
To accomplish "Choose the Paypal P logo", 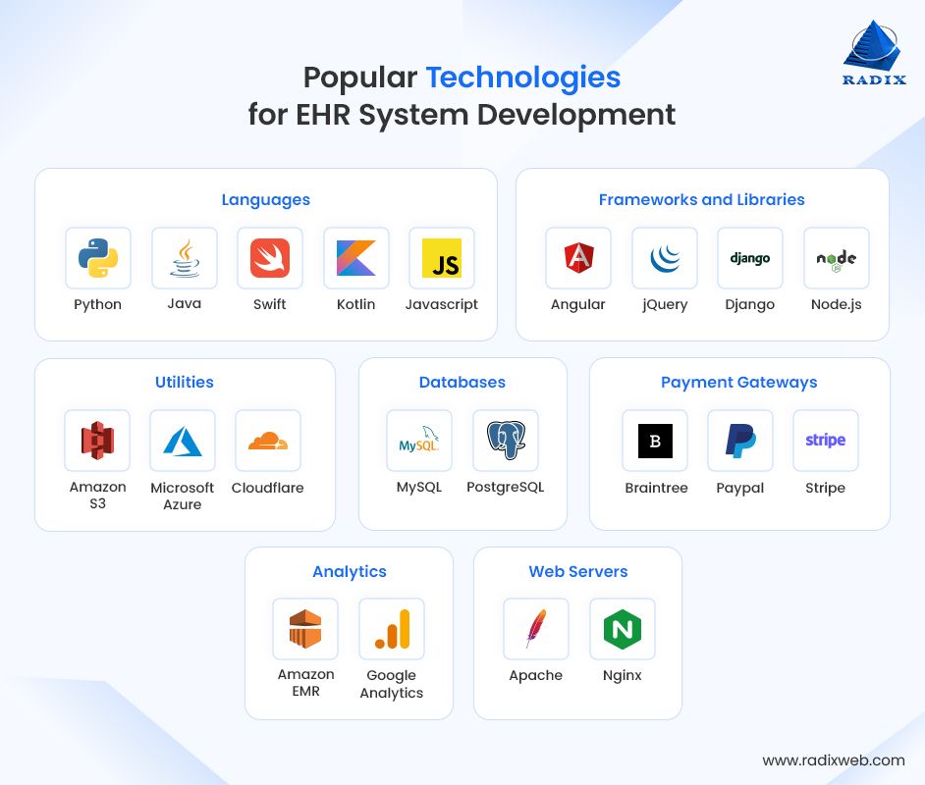I will point(740,441).
